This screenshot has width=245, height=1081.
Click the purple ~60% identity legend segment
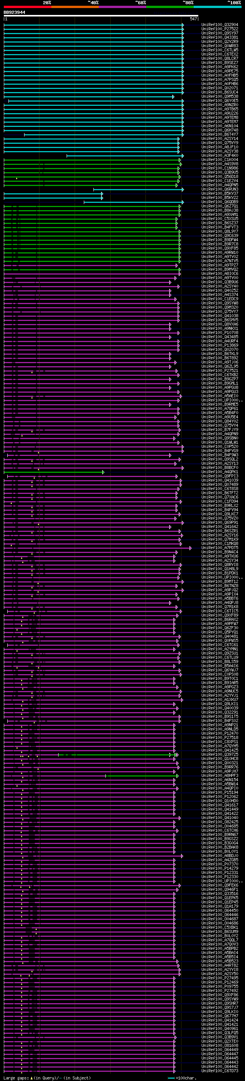coord(122,7)
